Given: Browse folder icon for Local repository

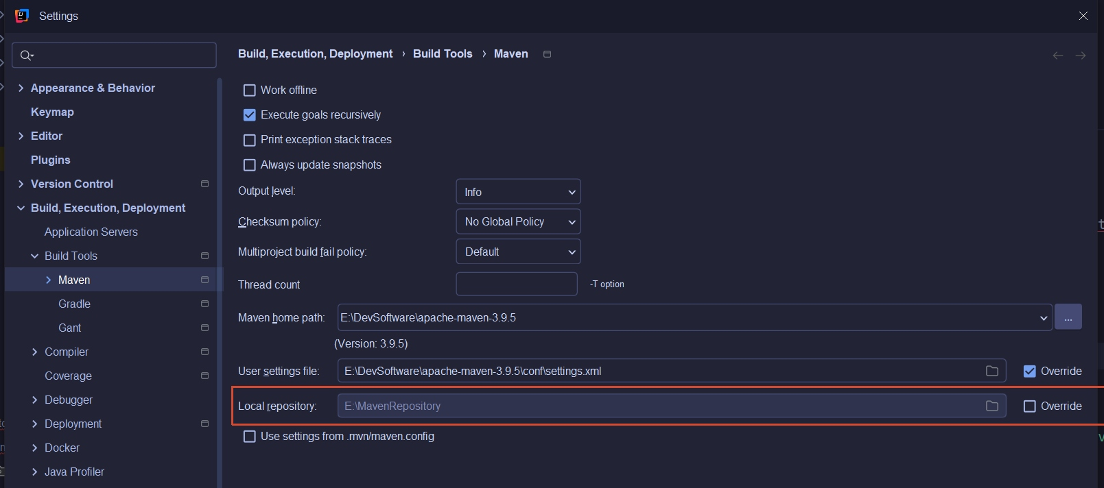Looking at the screenshot, I should (x=991, y=406).
